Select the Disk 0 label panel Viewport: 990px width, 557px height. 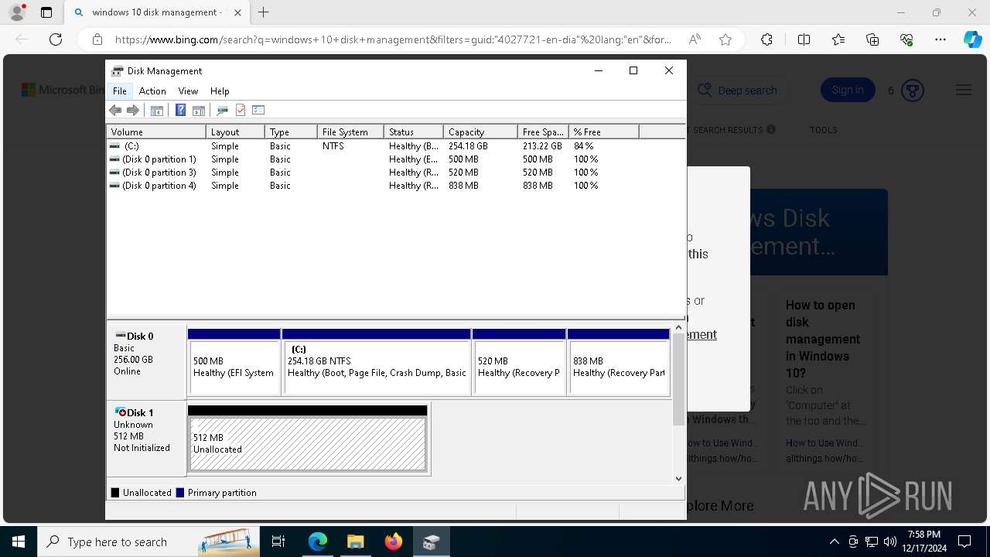point(147,362)
